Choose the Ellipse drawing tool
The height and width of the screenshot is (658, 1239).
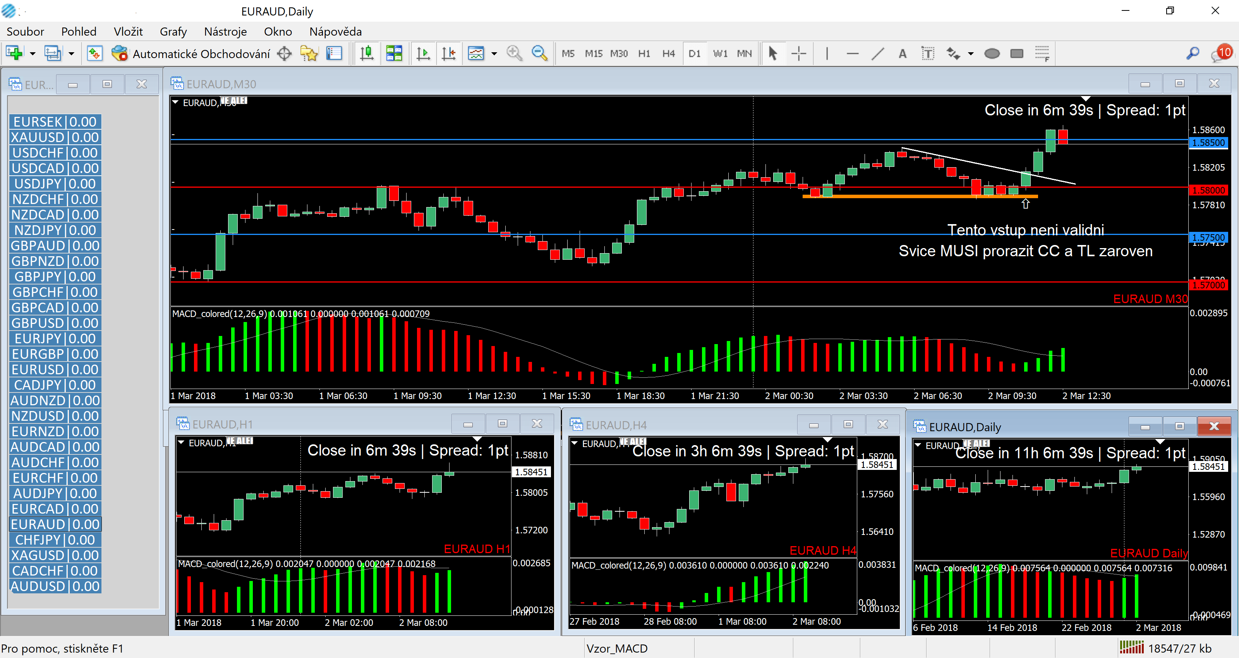point(992,53)
